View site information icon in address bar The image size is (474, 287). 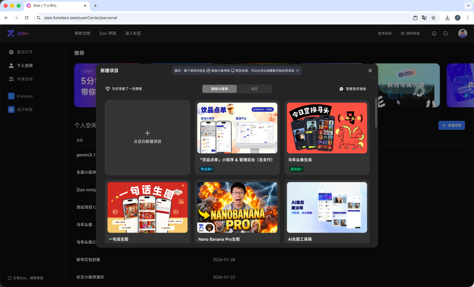point(38,18)
